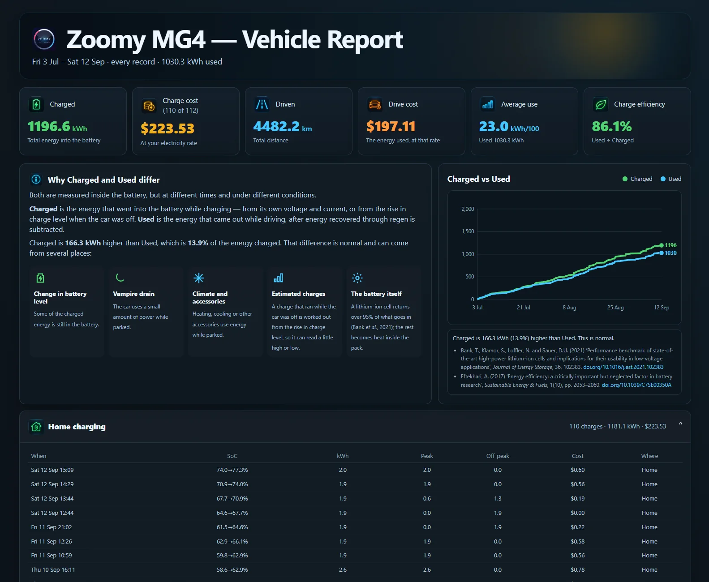Click the Peak column header
This screenshot has width=709, height=582.
(427, 456)
